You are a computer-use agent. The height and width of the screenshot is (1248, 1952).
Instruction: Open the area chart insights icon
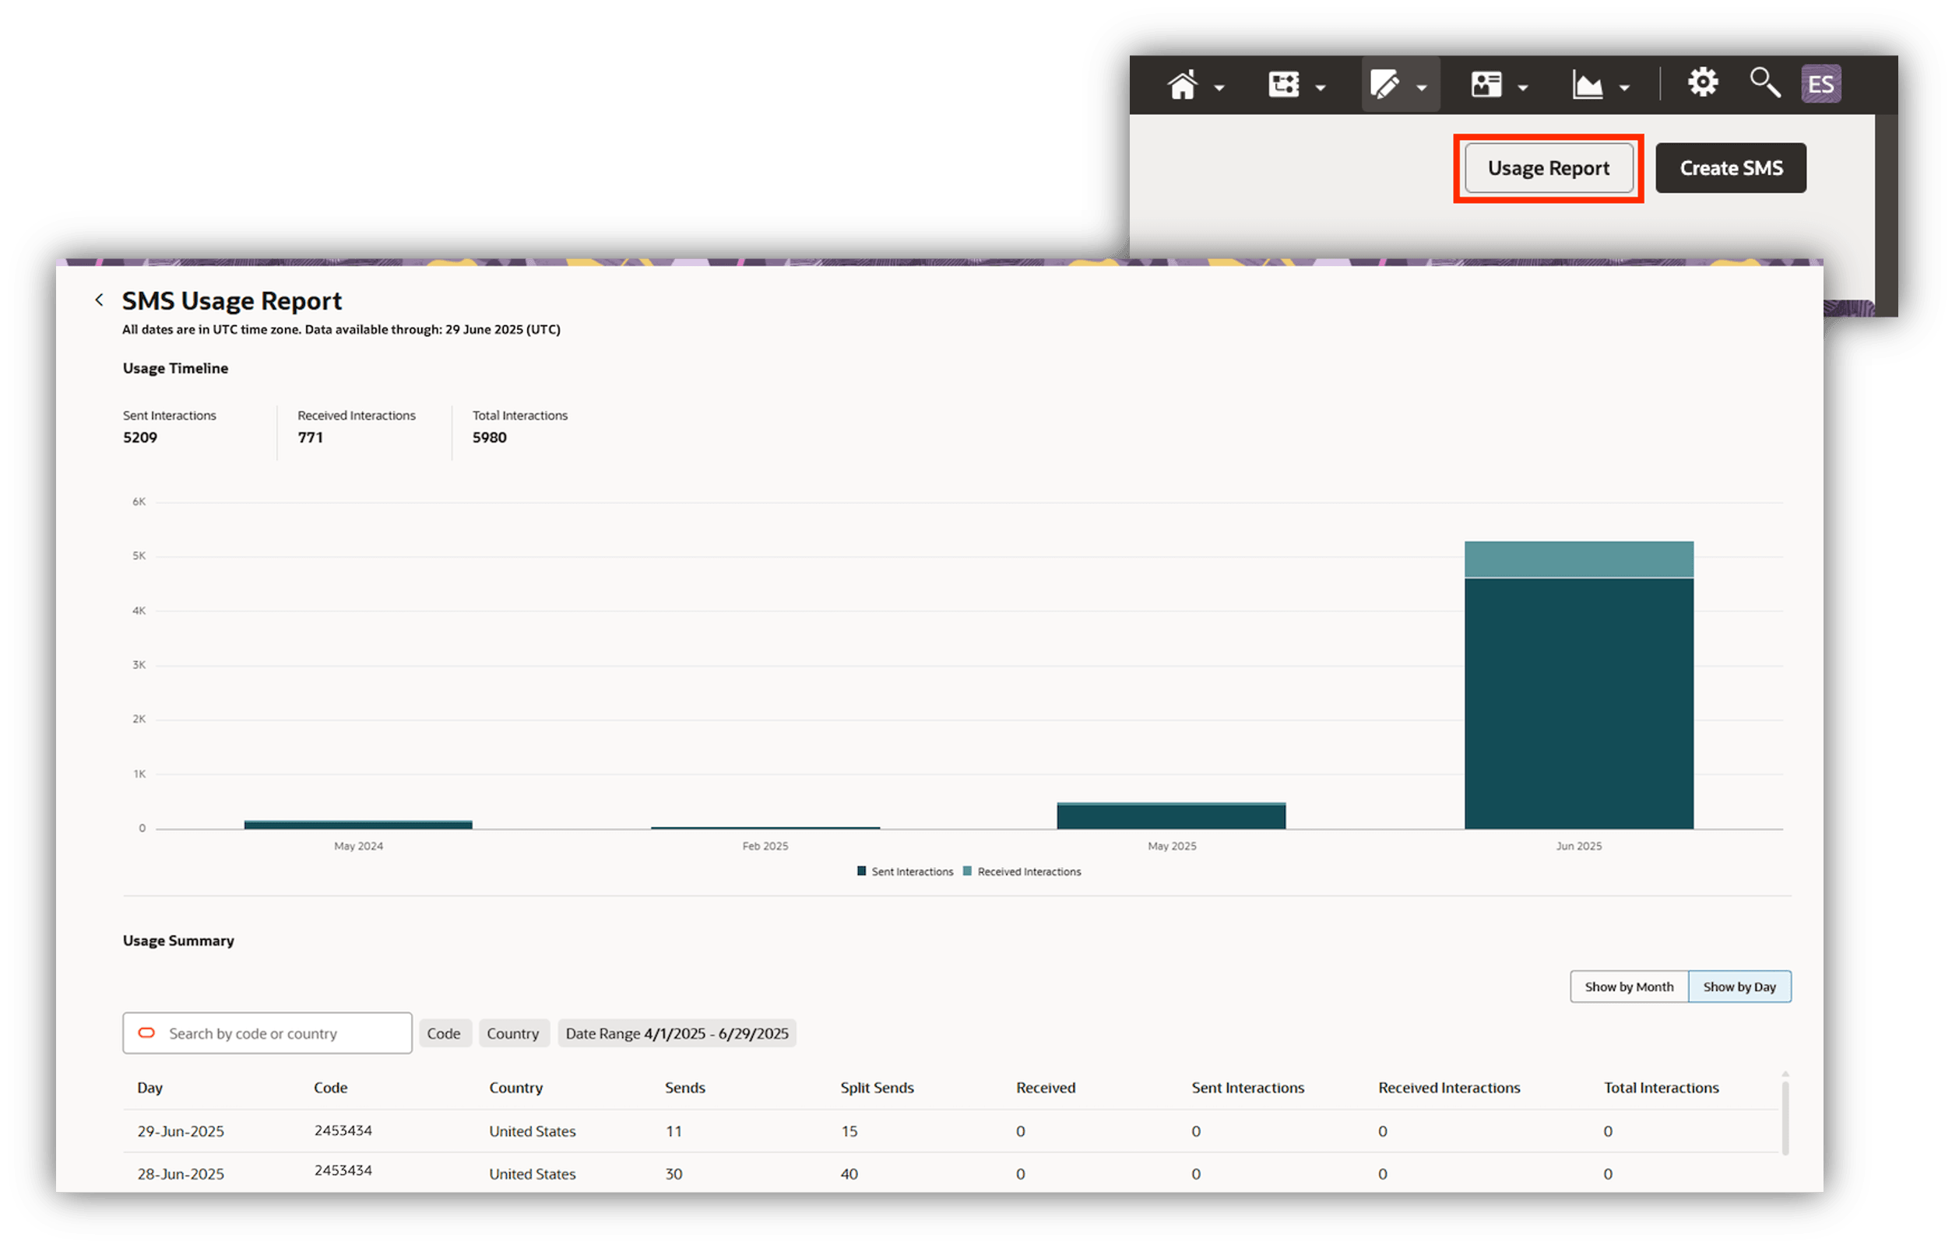pos(1587,84)
